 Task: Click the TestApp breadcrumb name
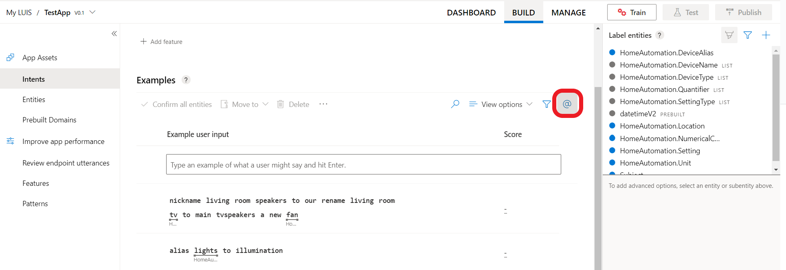57,13
